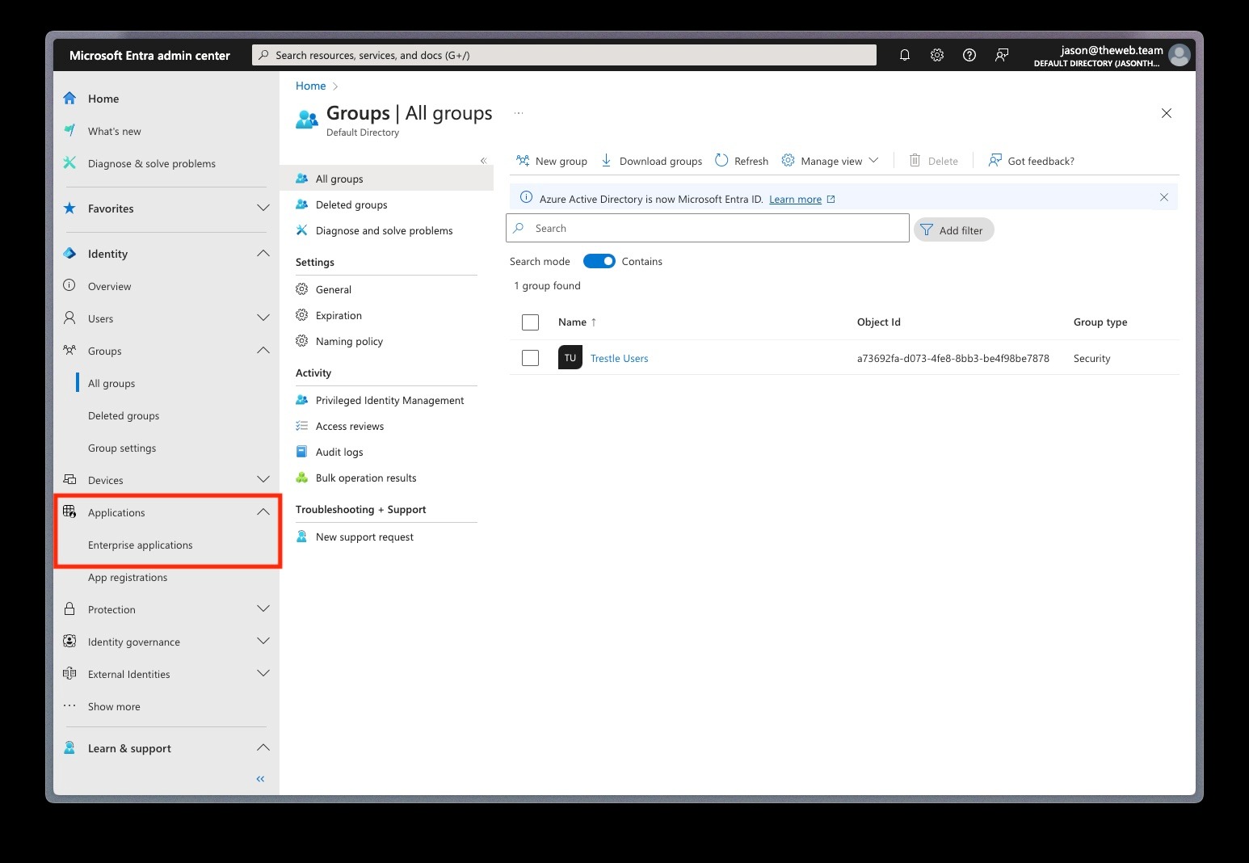The width and height of the screenshot is (1249, 863).
Task: Open the Manage view dropdown
Action: (830, 161)
